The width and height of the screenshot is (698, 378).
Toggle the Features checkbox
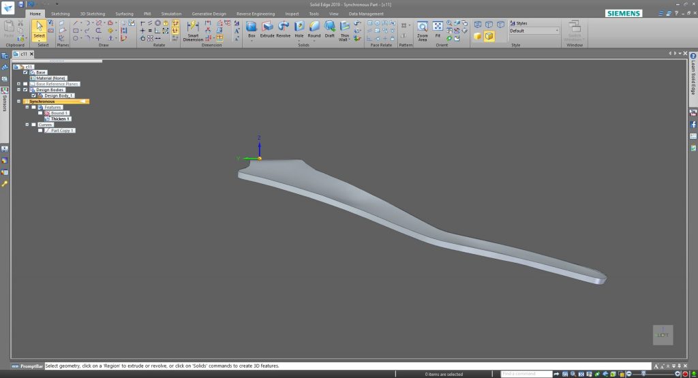click(33, 107)
